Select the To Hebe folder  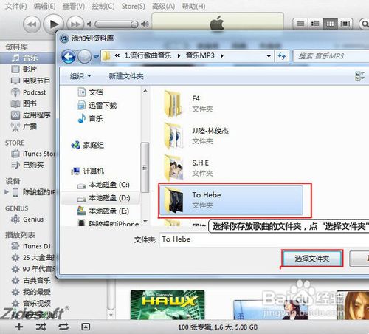point(231,200)
